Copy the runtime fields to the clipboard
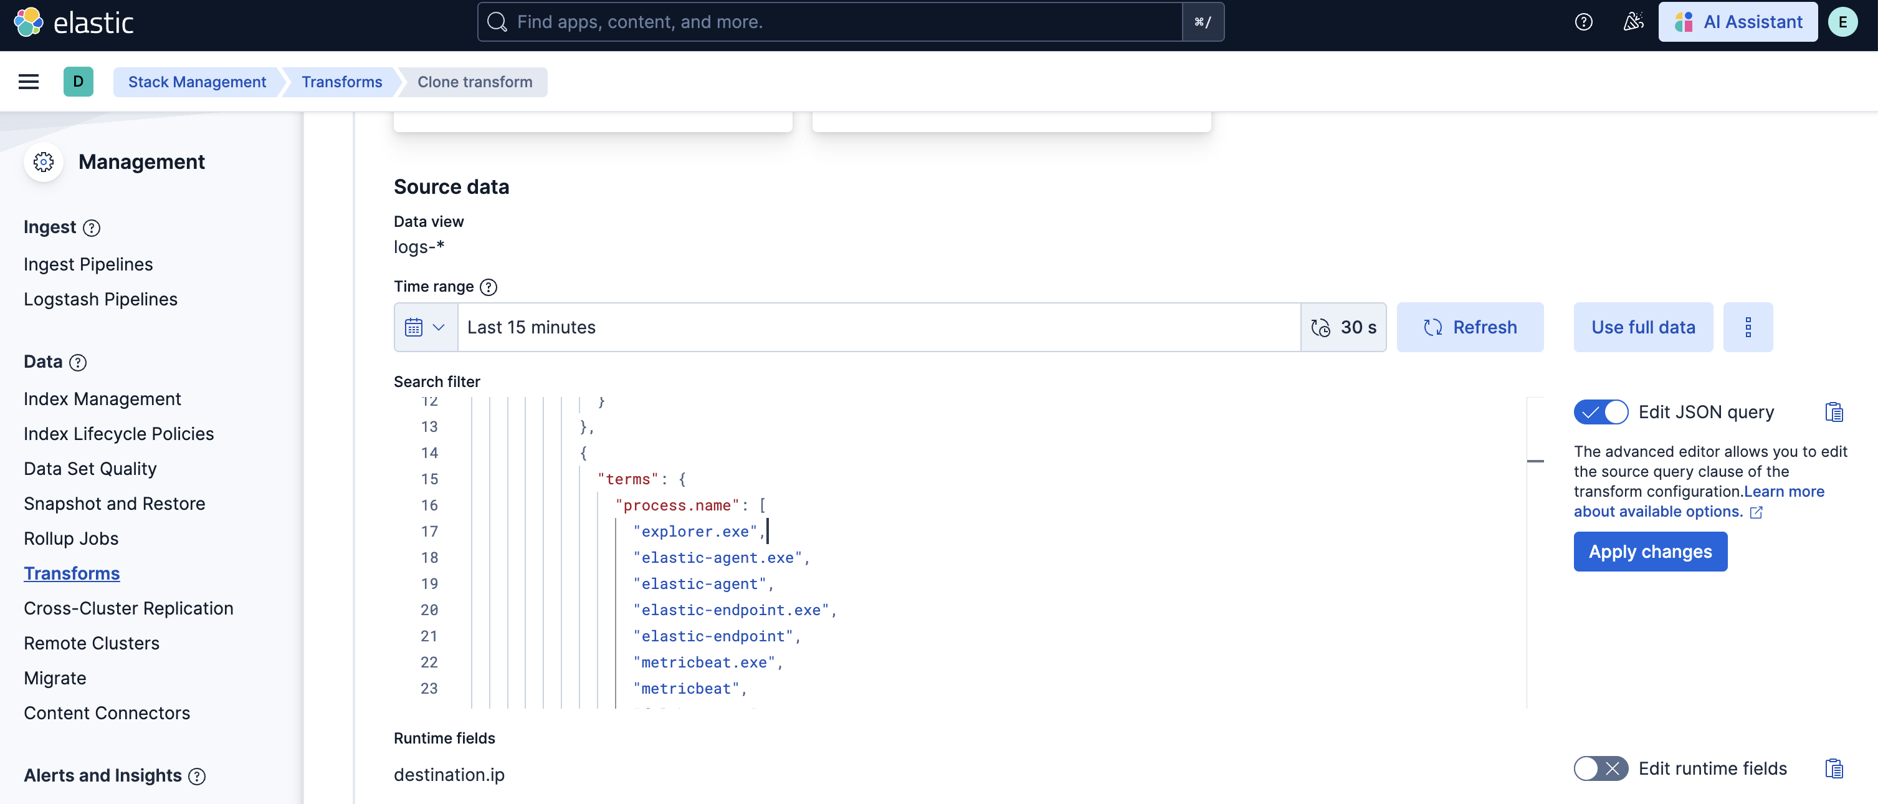The image size is (1878, 804). [1834, 768]
